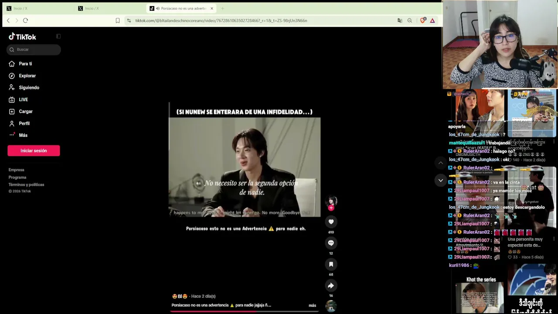Click the search magnifier icon
558x314 pixels.
click(x=12, y=50)
